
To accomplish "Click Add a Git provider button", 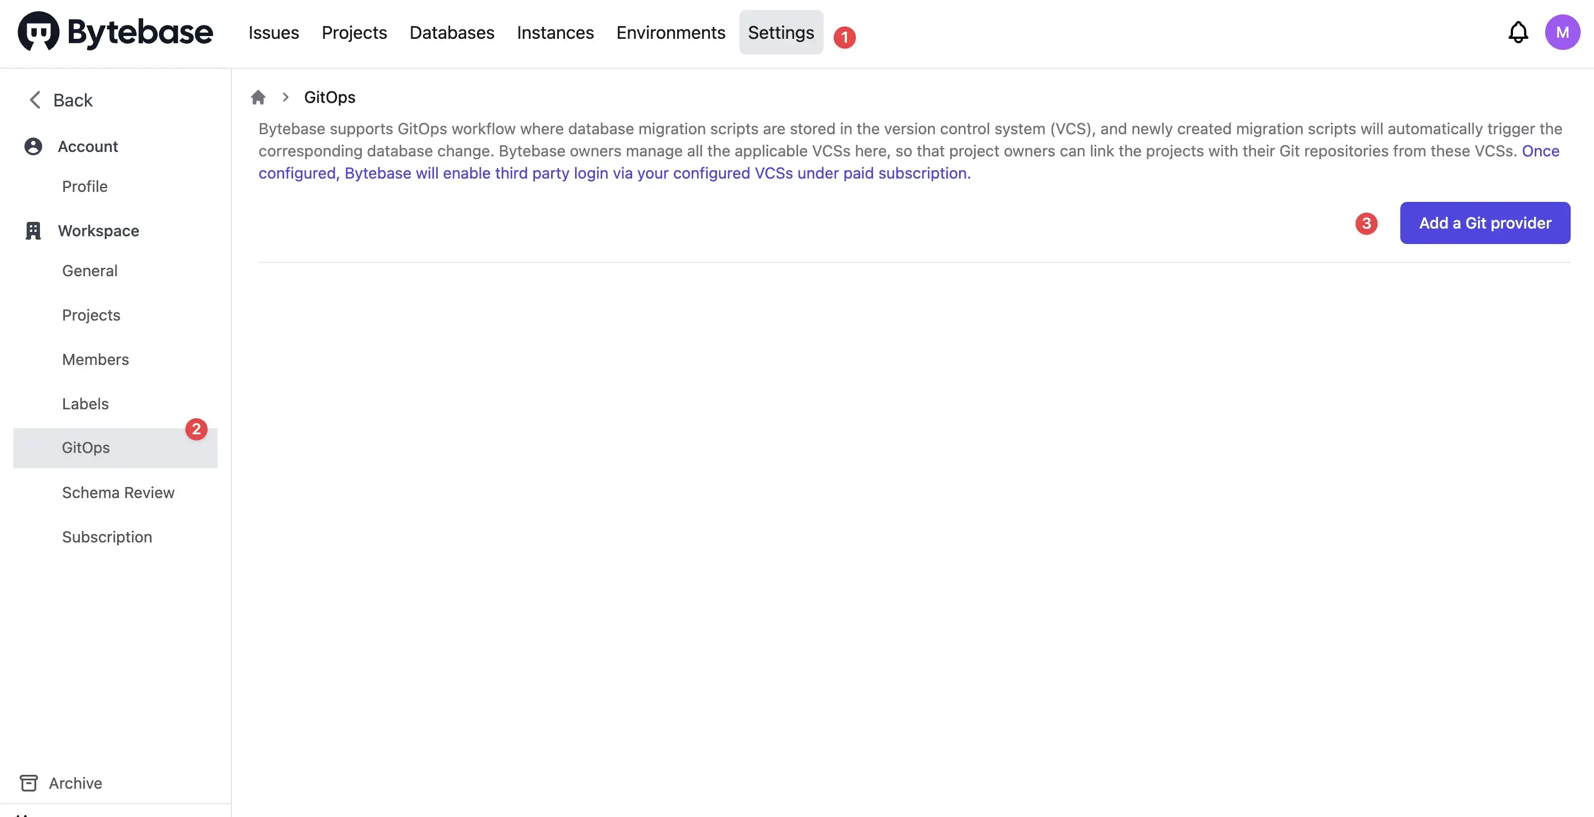I will [x=1485, y=222].
